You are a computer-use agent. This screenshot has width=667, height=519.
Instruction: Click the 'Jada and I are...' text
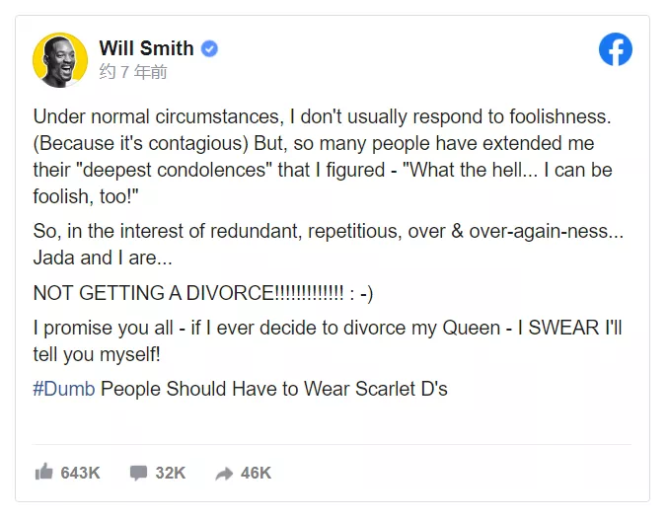(103, 258)
